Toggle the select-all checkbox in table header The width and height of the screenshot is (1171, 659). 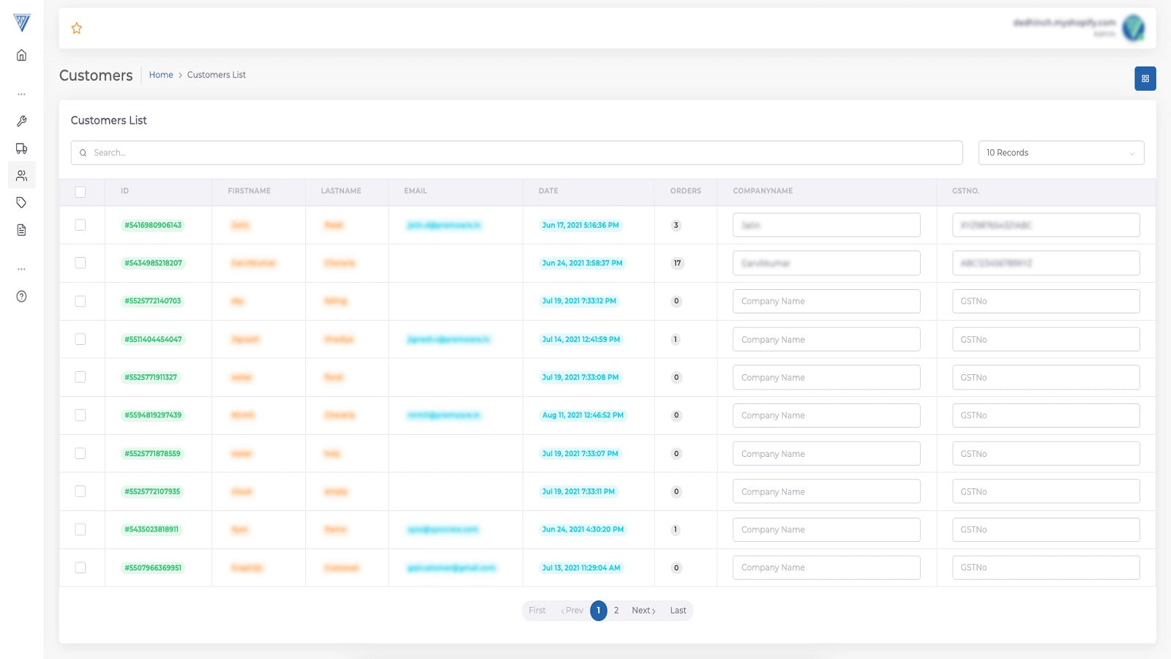81,192
